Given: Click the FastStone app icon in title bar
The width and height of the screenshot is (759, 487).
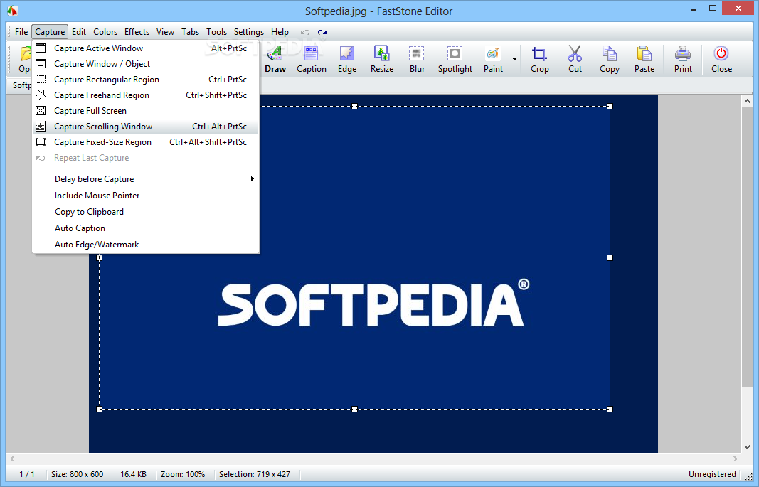Looking at the screenshot, I should (13, 10).
